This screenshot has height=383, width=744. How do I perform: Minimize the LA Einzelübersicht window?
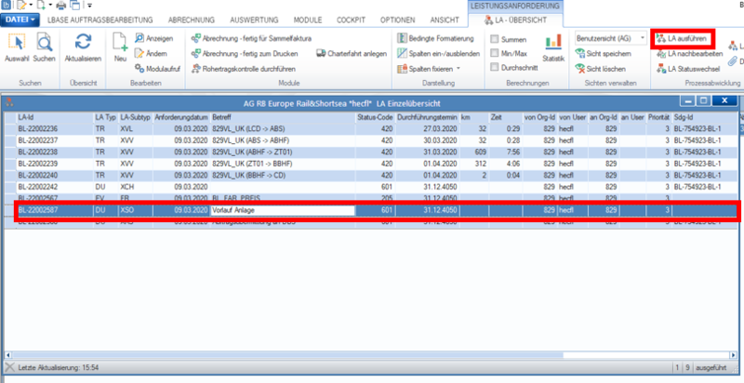(688, 101)
